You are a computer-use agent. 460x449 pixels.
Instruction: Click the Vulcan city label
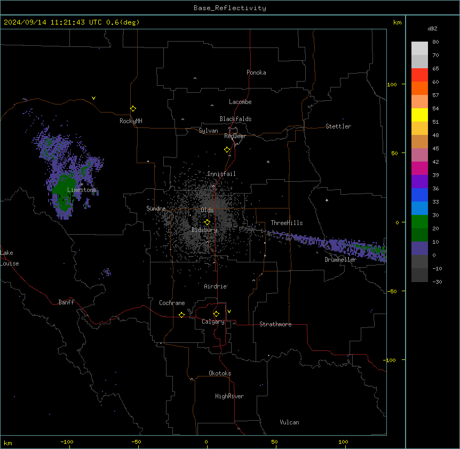pyautogui.click(x=290, y=422)
